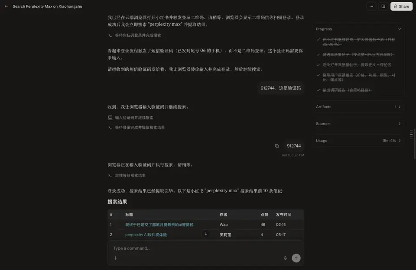Image resolution: width=416 pixels, height=270 pixels.
Task: Click the author cell Wap
Action: pyautogui.click(x=224, y=225)
